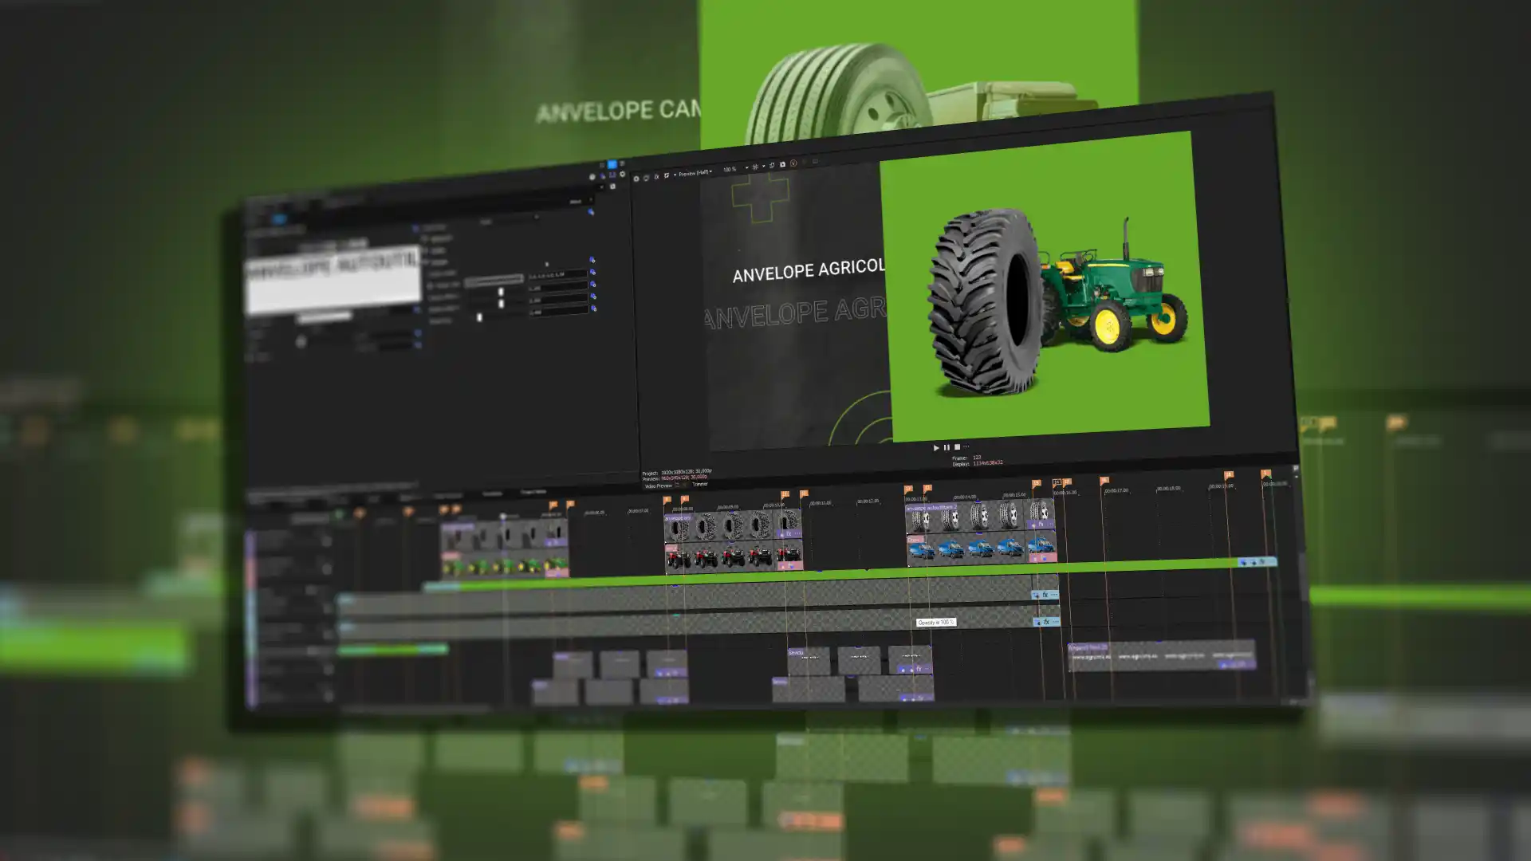
Task: Open more options on off-road tire clip
Action: 797,533
